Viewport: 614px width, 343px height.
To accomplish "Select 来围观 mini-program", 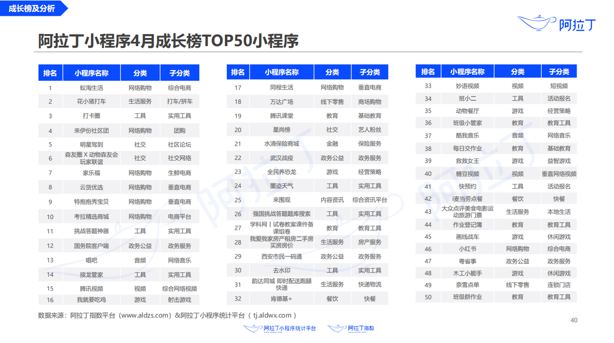I will tap(282, 200).
